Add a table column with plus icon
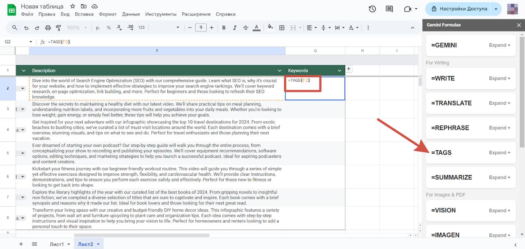This screenshot has height=249, width=525. pos(349,69)
